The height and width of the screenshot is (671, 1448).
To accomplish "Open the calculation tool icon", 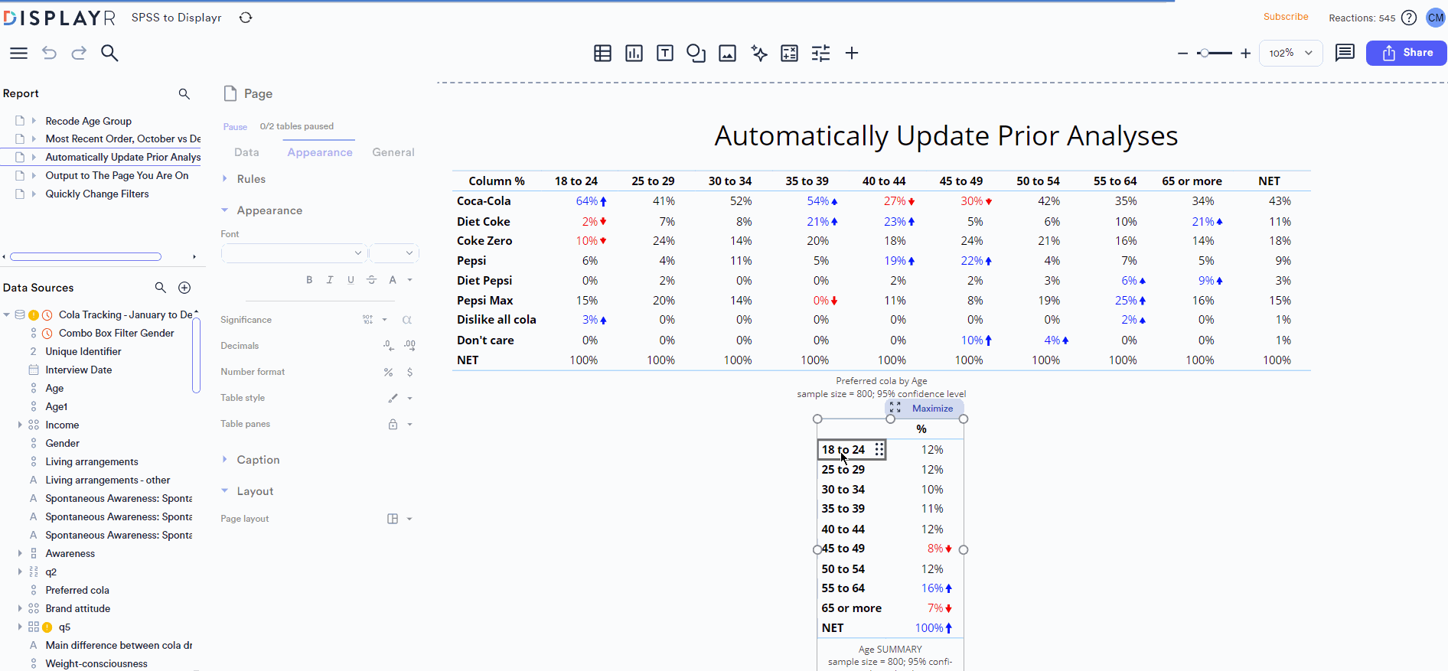I will click(x=789, y=53).
